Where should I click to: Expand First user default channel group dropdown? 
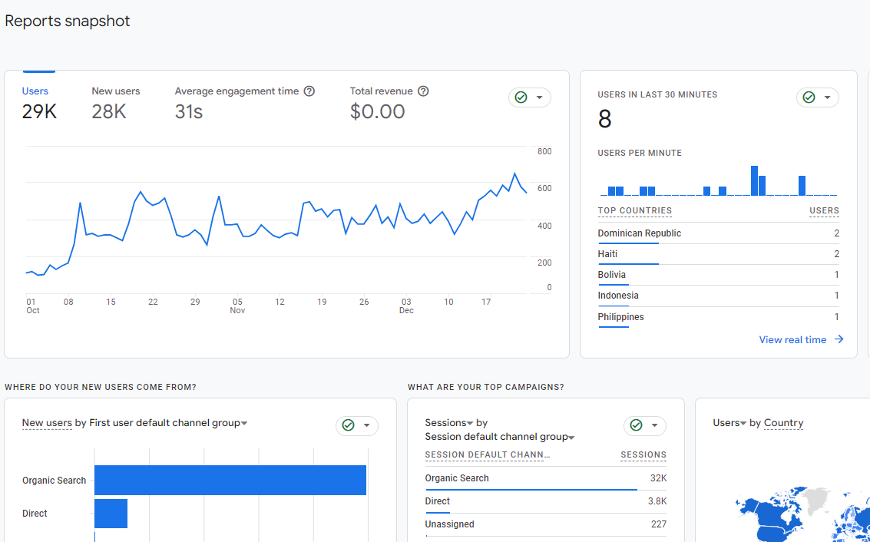point(244,423)
